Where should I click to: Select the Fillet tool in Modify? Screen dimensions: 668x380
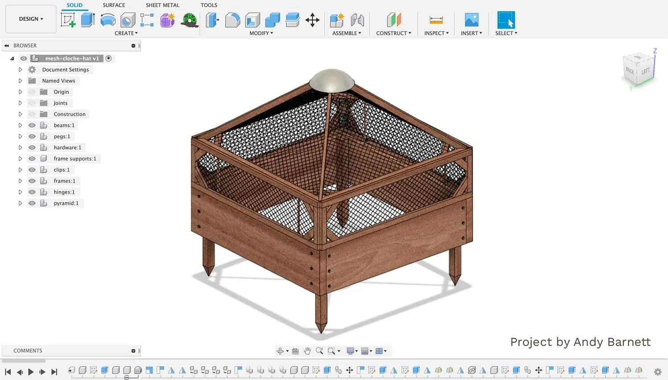(x=232, y=20)
